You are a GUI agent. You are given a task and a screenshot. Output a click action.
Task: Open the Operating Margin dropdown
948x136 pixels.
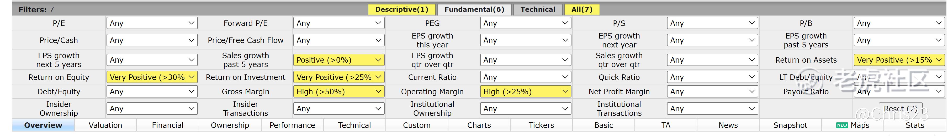[x=525, y=91]
